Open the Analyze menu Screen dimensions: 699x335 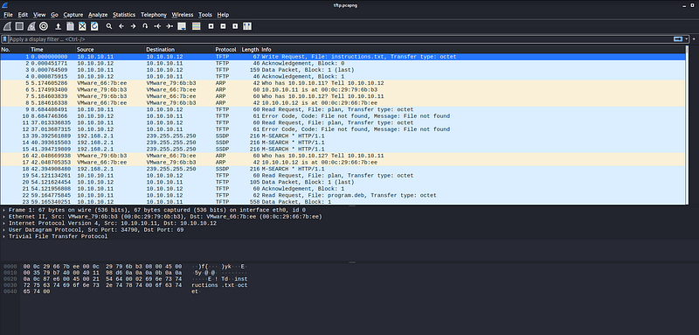pos(98,15)
